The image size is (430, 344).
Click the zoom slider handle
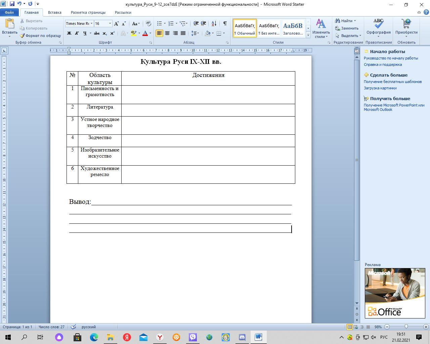pyautogui.click(x=406, y=327)
